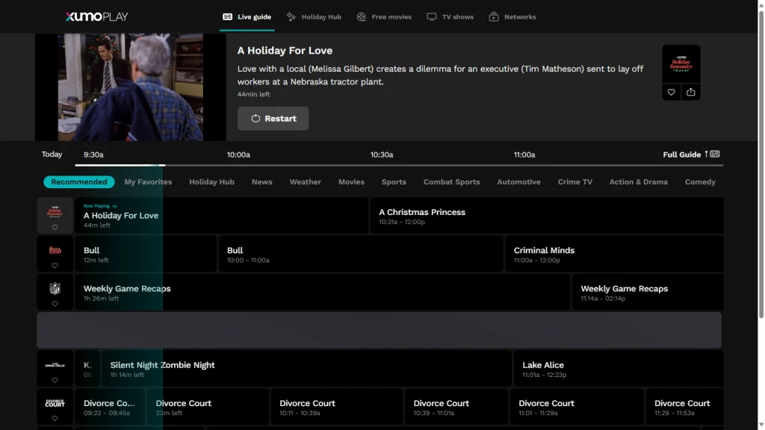This screenshot has height=430, width=765.
Task: Select the Sports category
Action: click(x=394, y=182)
